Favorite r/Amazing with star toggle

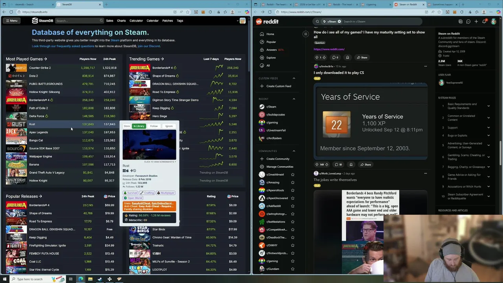point(292,182)
